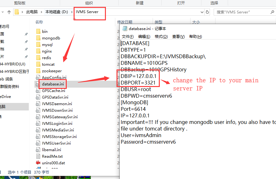The height and width of the screenshot is (179, 276).
Task: Open recent locations dropdown chevron
Action: pyautogui.click(x=3, y=12)
